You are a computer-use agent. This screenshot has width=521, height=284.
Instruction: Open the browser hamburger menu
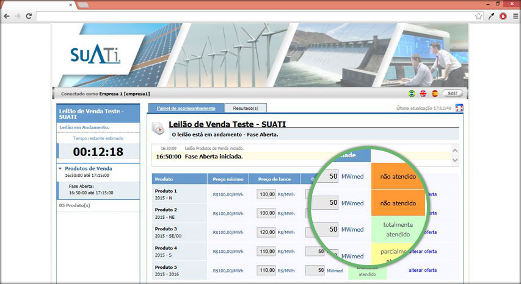(515, 16)
